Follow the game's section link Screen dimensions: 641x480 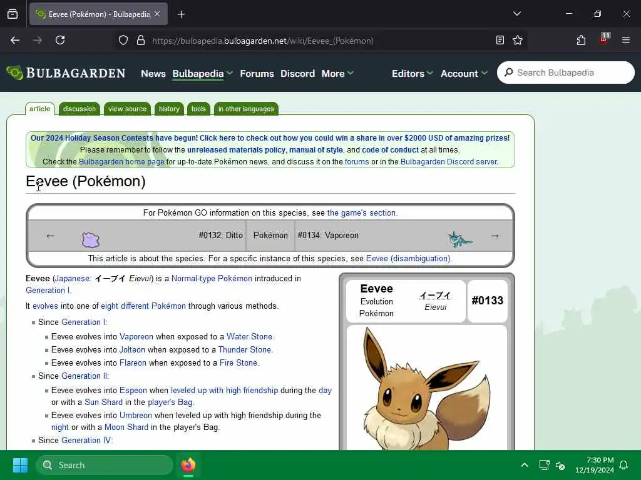tap(361, 212)
